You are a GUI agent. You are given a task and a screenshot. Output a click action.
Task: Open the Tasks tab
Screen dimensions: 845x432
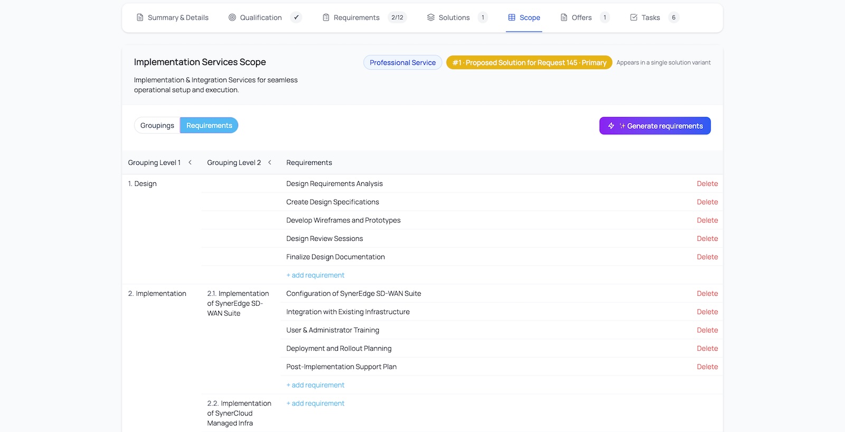[651, 17]
